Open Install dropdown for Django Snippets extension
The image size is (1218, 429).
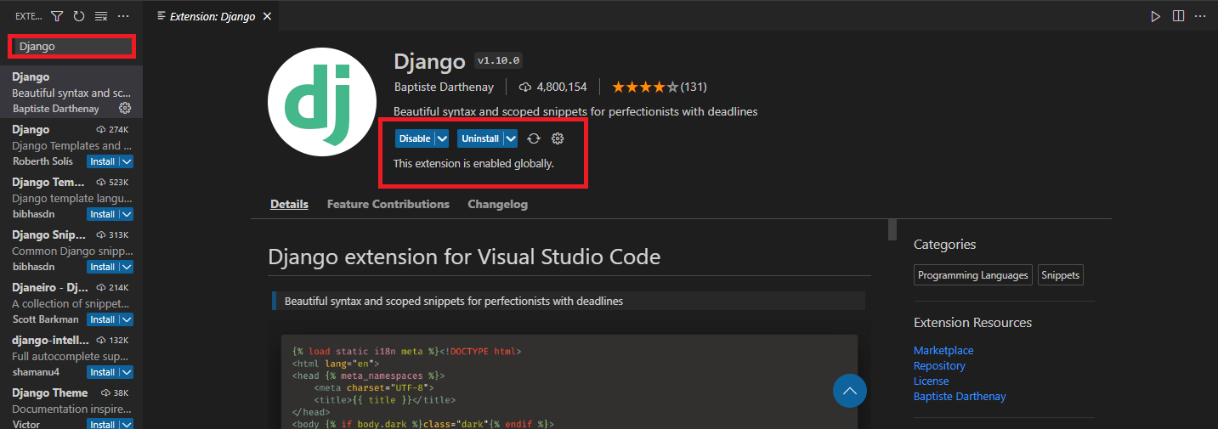click(x=127, y=267)
